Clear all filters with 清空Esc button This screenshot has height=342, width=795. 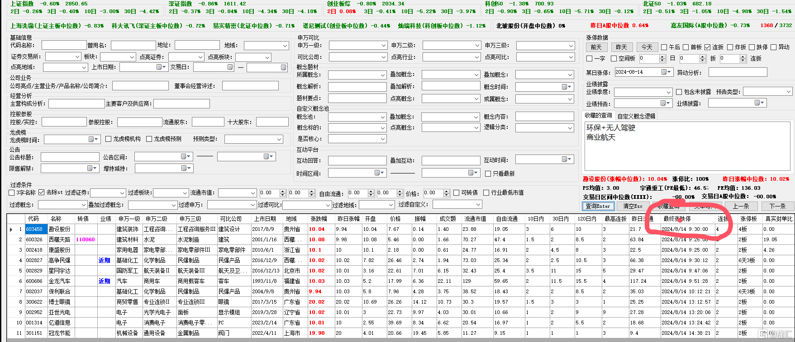633,206
